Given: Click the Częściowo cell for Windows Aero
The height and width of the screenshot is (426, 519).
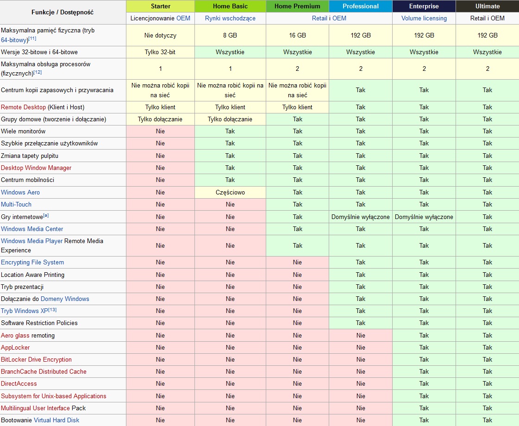Looking at the screenshot, I should 230,192.
